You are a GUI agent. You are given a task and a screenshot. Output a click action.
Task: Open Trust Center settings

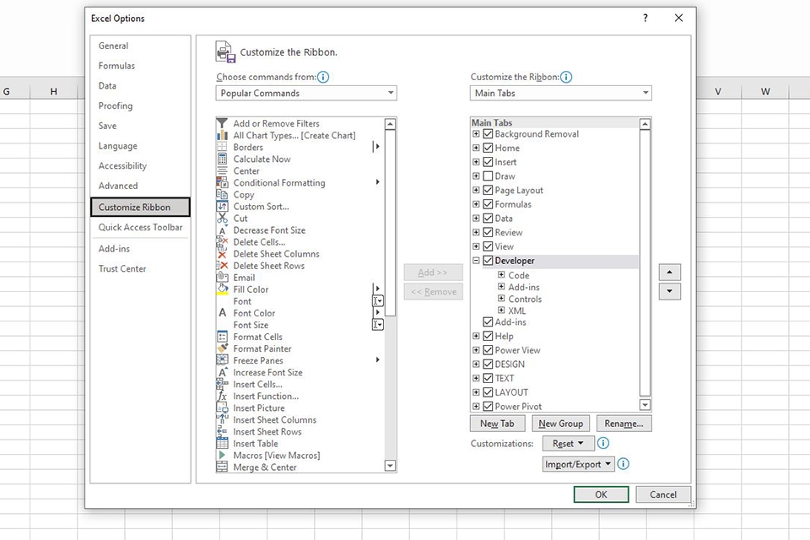[122, 268]
